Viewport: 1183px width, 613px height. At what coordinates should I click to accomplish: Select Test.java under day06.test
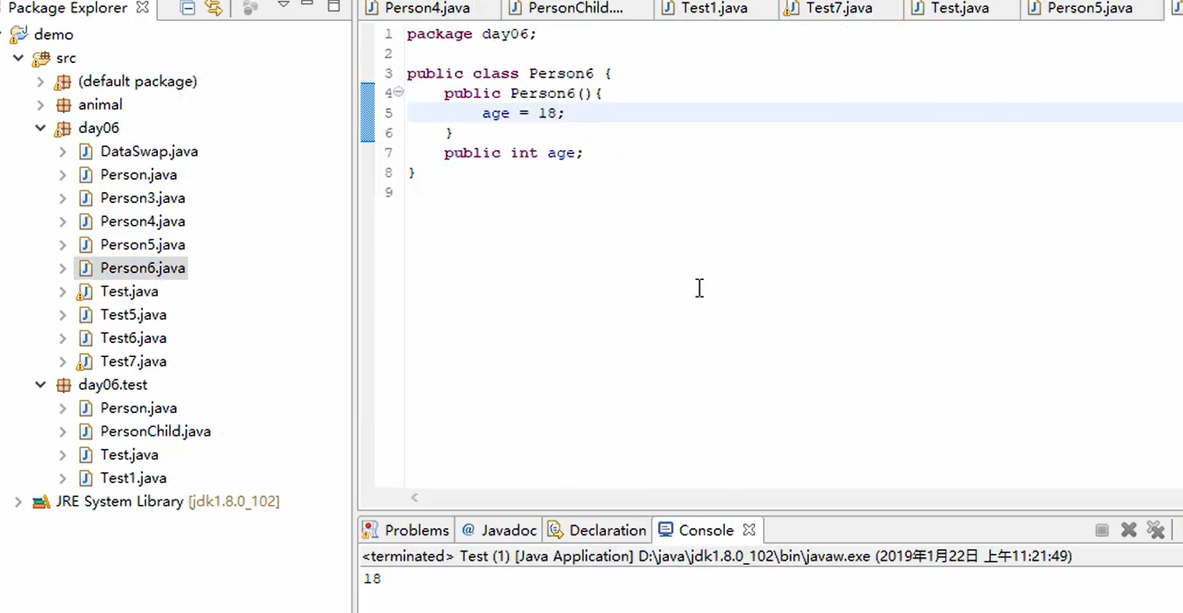click(129, 455)
